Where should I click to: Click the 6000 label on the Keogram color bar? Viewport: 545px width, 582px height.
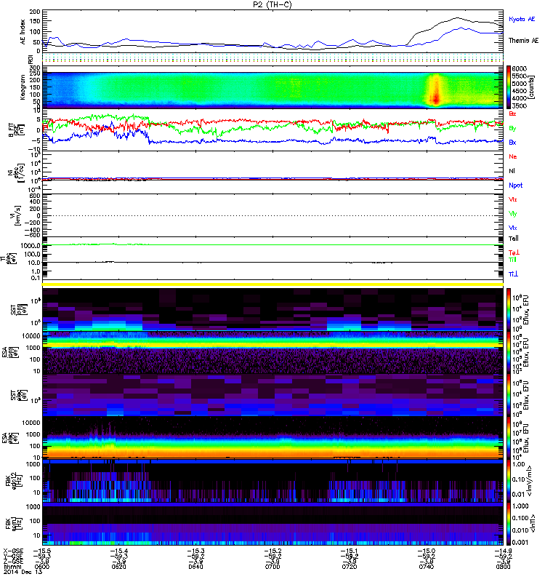pos(520,68)
